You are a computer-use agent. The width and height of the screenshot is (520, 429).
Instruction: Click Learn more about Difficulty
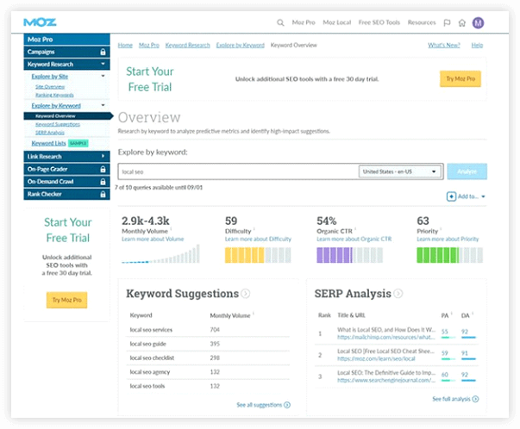pyautogui.click(x=258, y=239)
